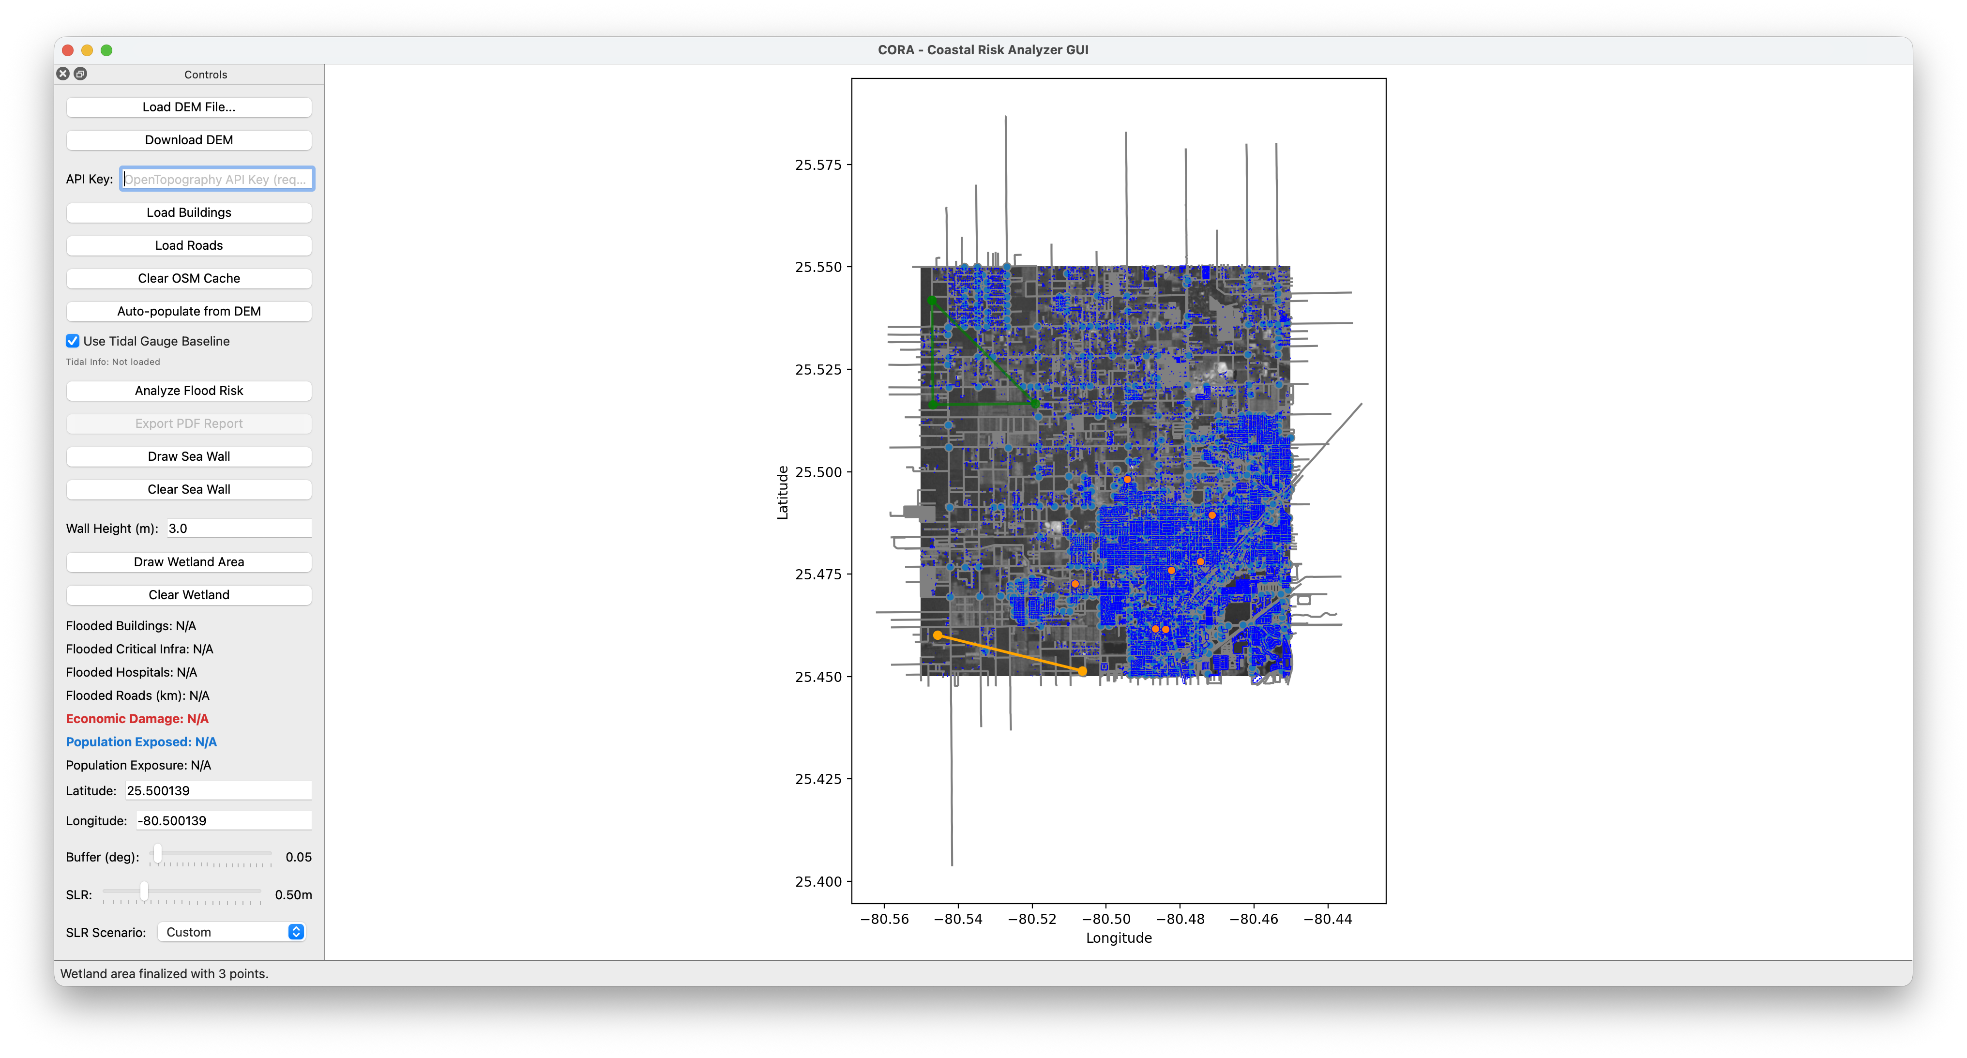Click the Load Roads button
1967x1058 pixels.
(189, 246)
